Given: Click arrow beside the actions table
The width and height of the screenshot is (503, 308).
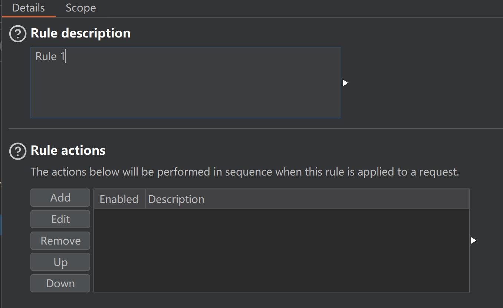Looking at the screenshot, I should pyautogui.click(x=473, y=241).
